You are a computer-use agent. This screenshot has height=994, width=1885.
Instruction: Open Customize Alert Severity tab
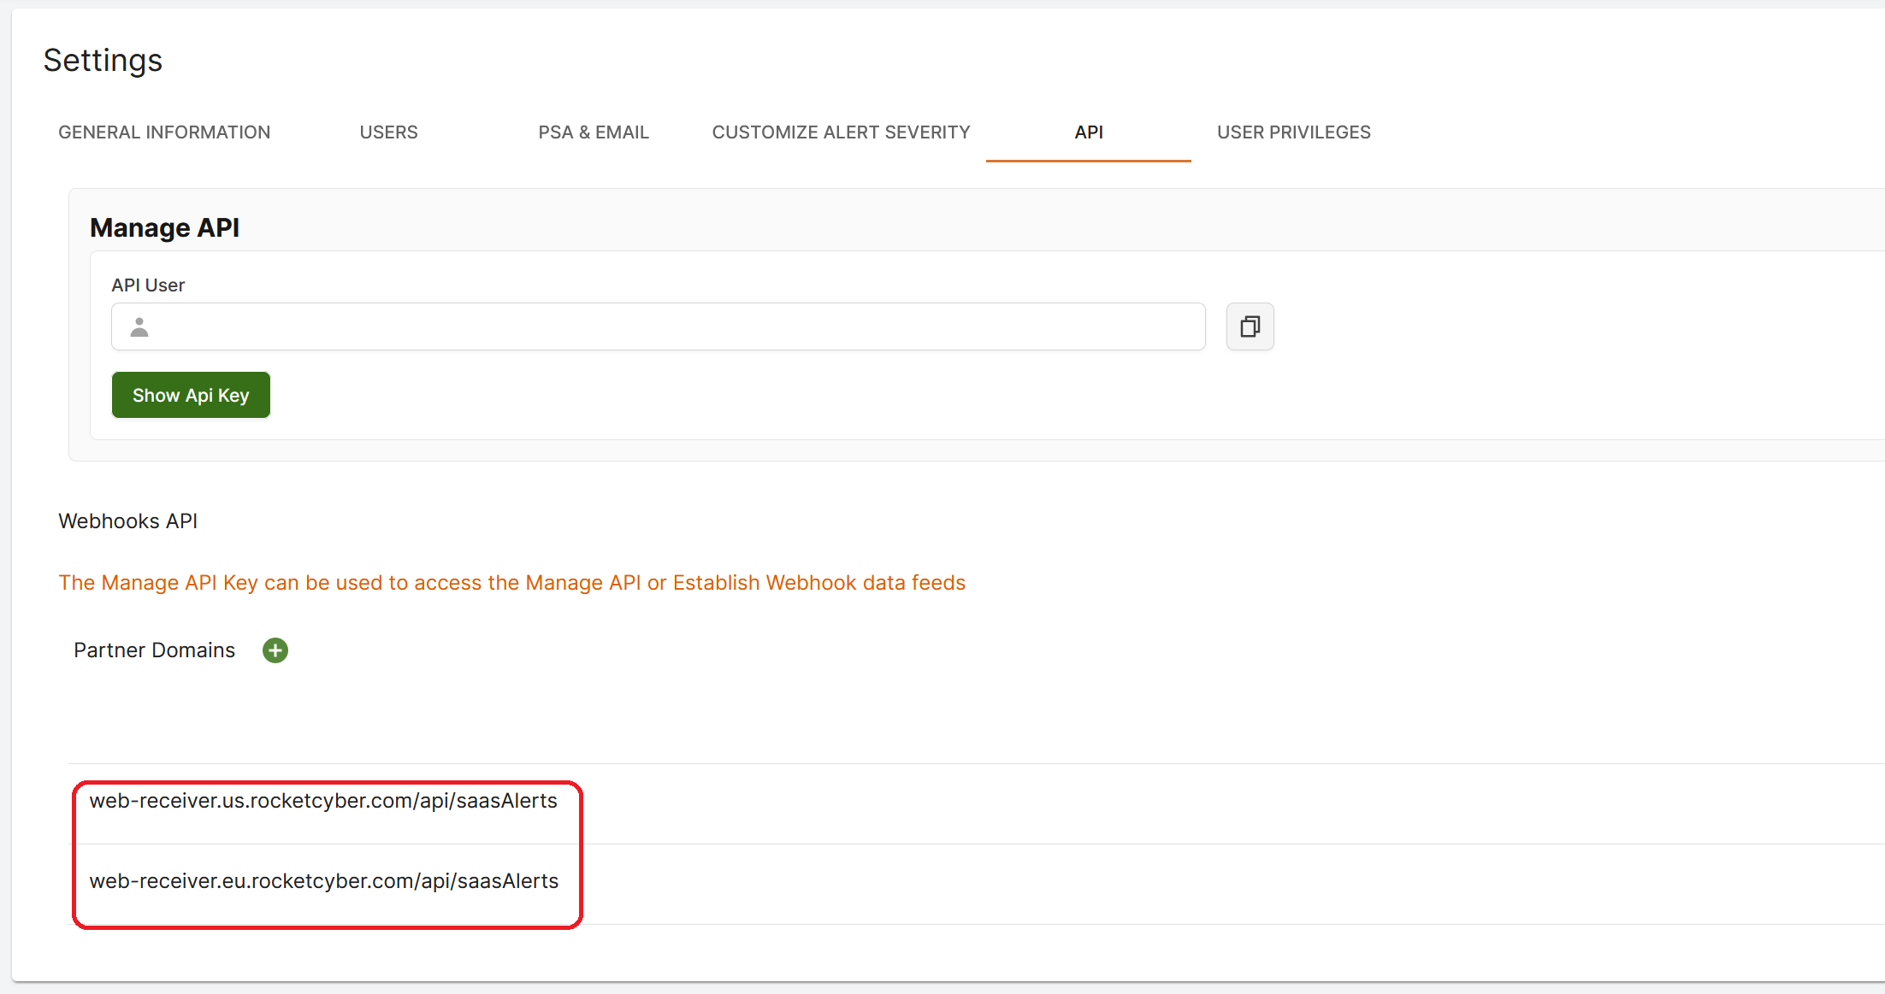pos(841,132)
